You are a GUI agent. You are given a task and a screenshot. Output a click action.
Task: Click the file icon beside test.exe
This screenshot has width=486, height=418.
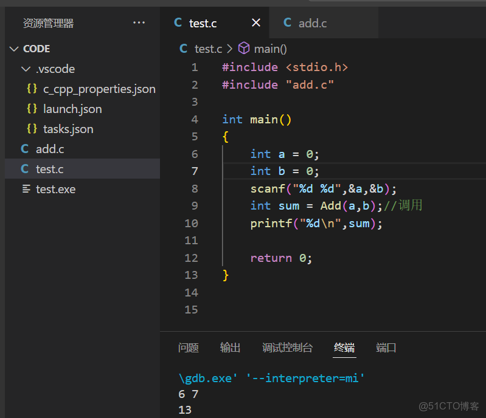click(x=26, y=189)
